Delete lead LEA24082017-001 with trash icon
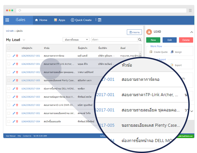The image size is (197, 153). 17,64
